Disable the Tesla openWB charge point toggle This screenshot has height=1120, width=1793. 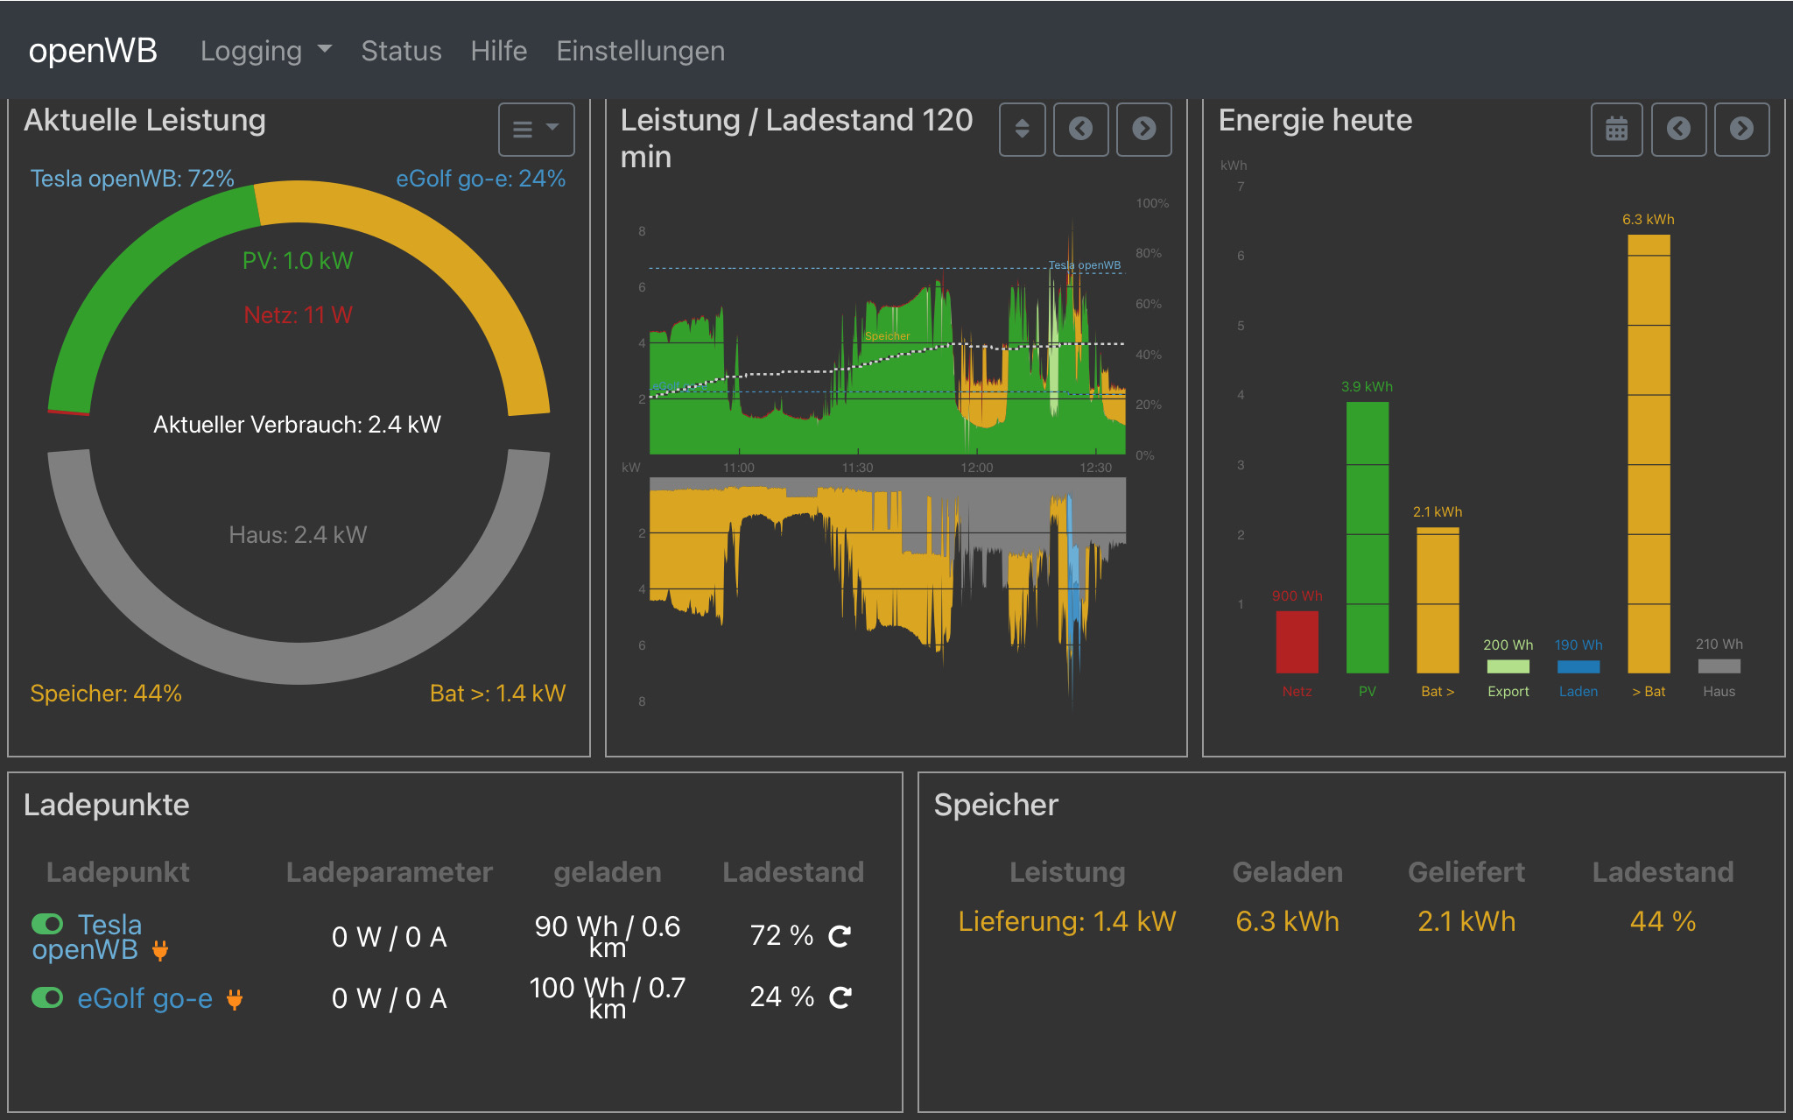47,924
